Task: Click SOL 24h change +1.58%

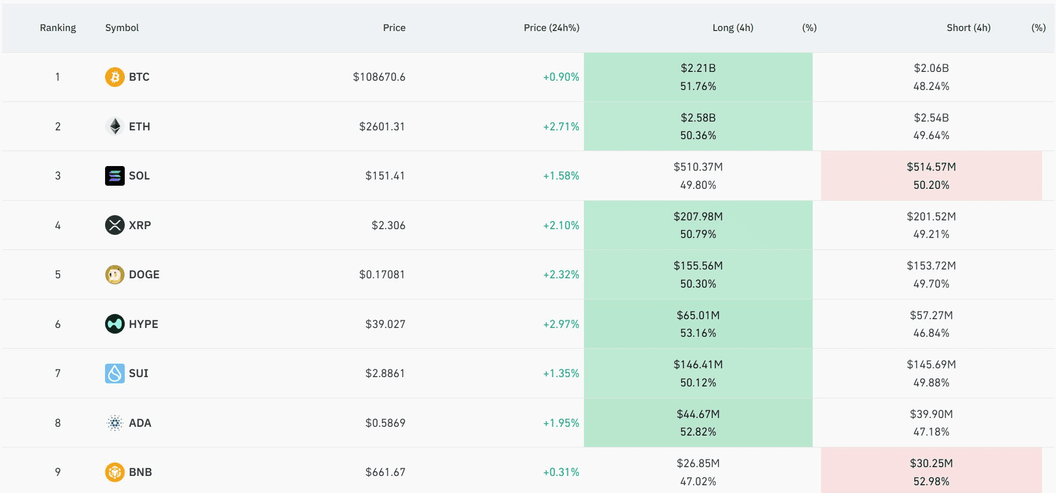Action: point(561,176)
